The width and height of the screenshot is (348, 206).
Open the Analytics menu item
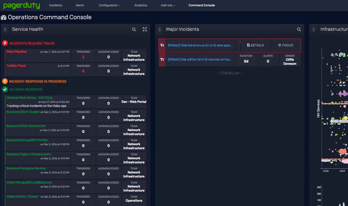click(141, 5)
